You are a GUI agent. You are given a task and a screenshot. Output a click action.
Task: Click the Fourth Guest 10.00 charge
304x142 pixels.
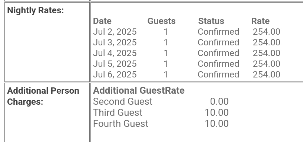217,124
